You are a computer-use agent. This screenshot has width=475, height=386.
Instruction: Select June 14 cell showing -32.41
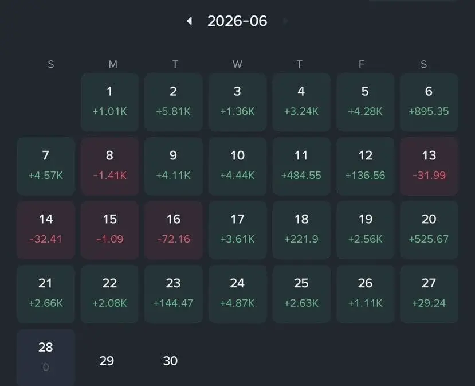(x=46, y=230)
